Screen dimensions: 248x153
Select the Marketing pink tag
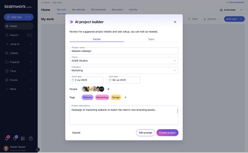(102, 97)
